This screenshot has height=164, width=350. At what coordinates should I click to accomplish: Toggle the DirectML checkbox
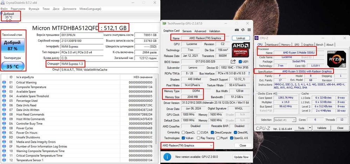click(236, 132)
